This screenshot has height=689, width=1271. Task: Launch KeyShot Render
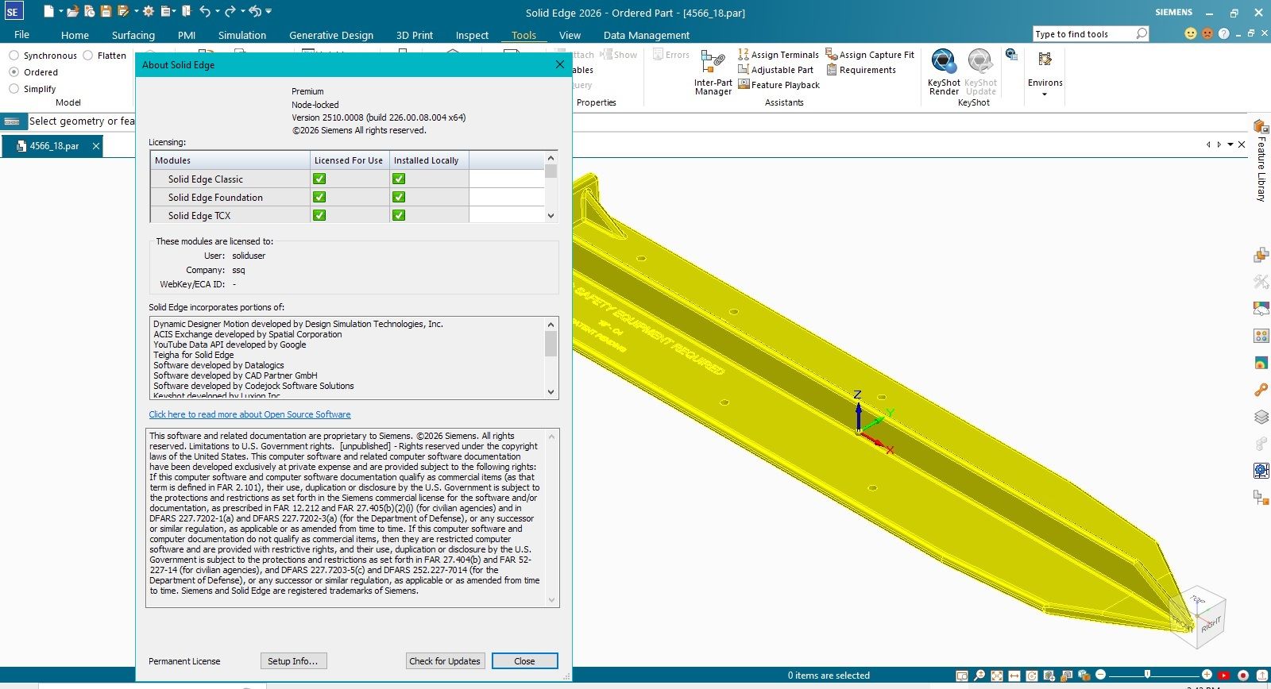[x=944, y=72]
